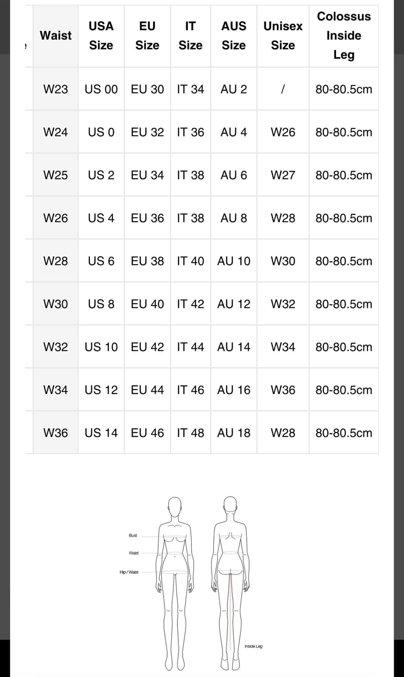The image size is (404, 677).
Task: Select the Colossus Inside Leg header
Action: pos(344,36)
